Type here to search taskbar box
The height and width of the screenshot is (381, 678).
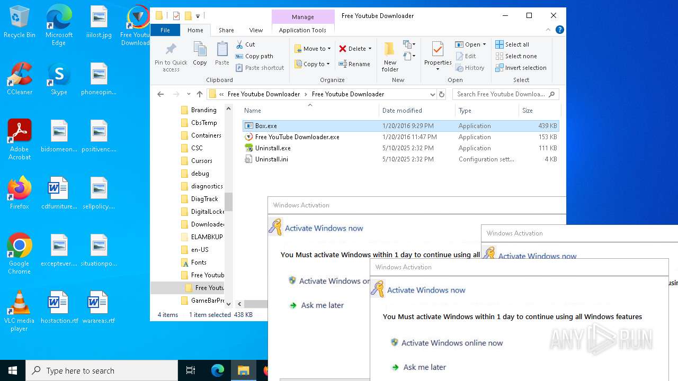coord(102,370)
